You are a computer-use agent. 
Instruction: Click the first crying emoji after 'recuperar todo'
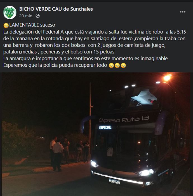click(x=111, y=65)
